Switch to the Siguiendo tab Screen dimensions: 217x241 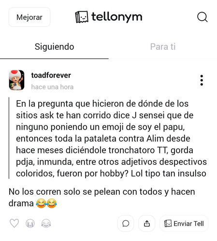point(54,47)
